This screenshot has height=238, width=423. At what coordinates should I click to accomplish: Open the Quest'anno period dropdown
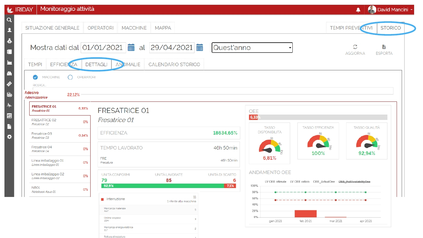click(252, 48)
